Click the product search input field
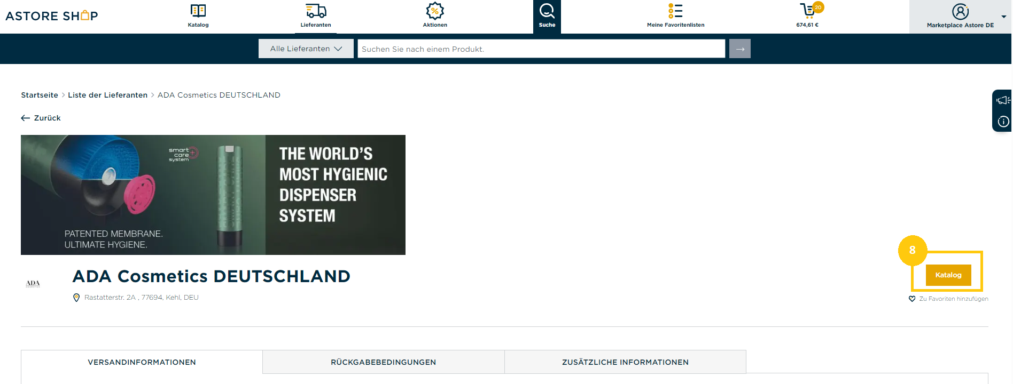 (x=541, y=49)
